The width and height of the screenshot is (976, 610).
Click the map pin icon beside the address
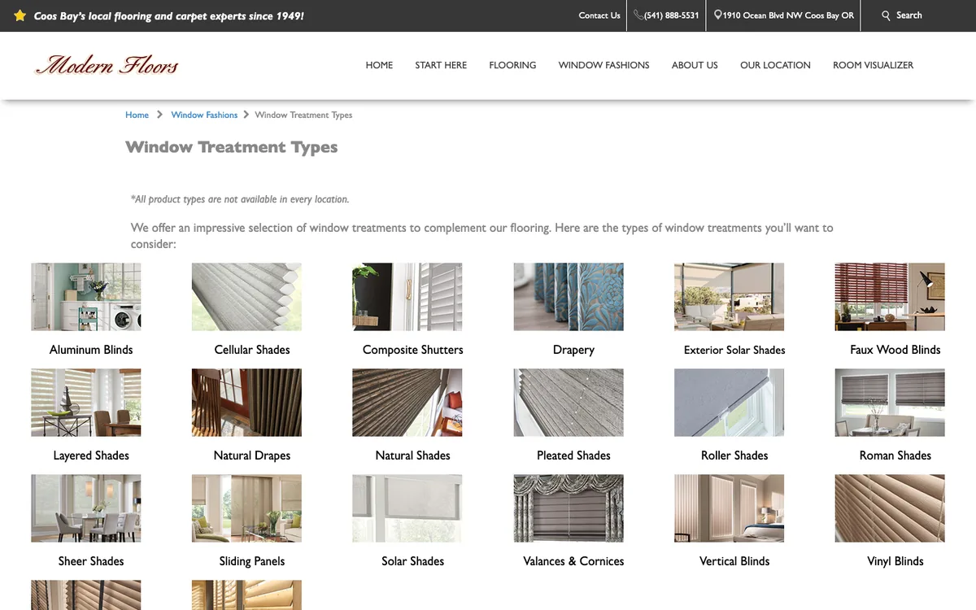718,15
